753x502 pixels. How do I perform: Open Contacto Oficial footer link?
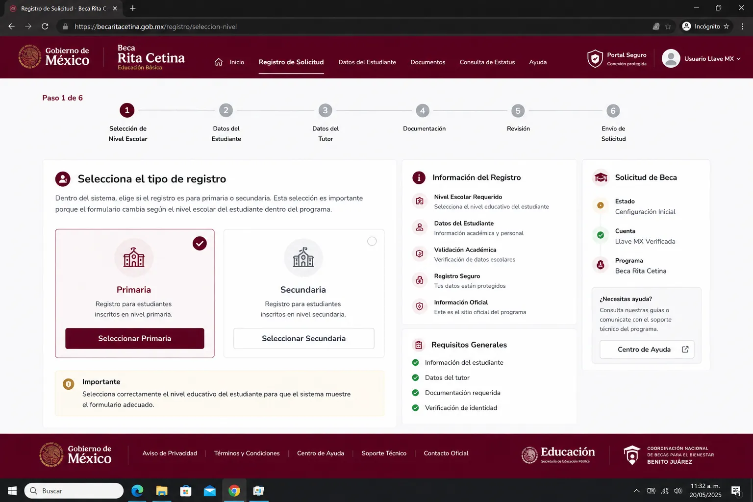point(446,453)
